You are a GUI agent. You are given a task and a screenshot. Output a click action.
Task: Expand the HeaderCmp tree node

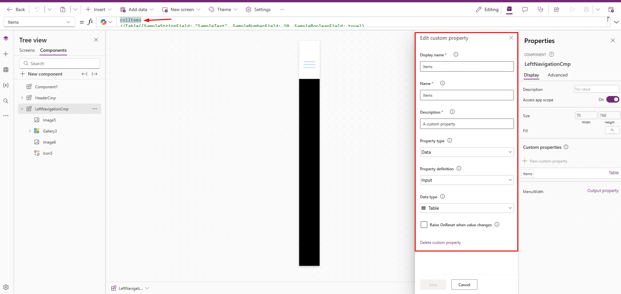(x=22, y=98)
